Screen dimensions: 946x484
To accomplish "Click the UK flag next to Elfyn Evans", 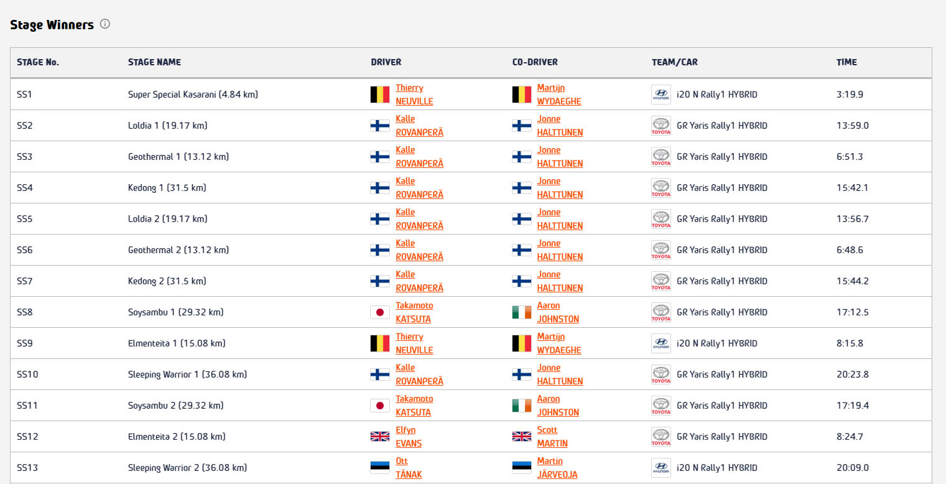I will pyautogui.click(x=379, y=437).
